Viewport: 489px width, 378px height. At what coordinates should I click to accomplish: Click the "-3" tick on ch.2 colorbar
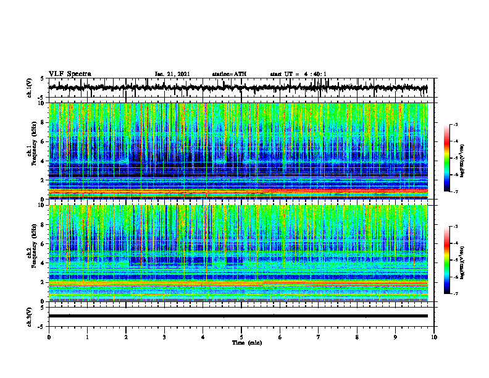(456, 227)
